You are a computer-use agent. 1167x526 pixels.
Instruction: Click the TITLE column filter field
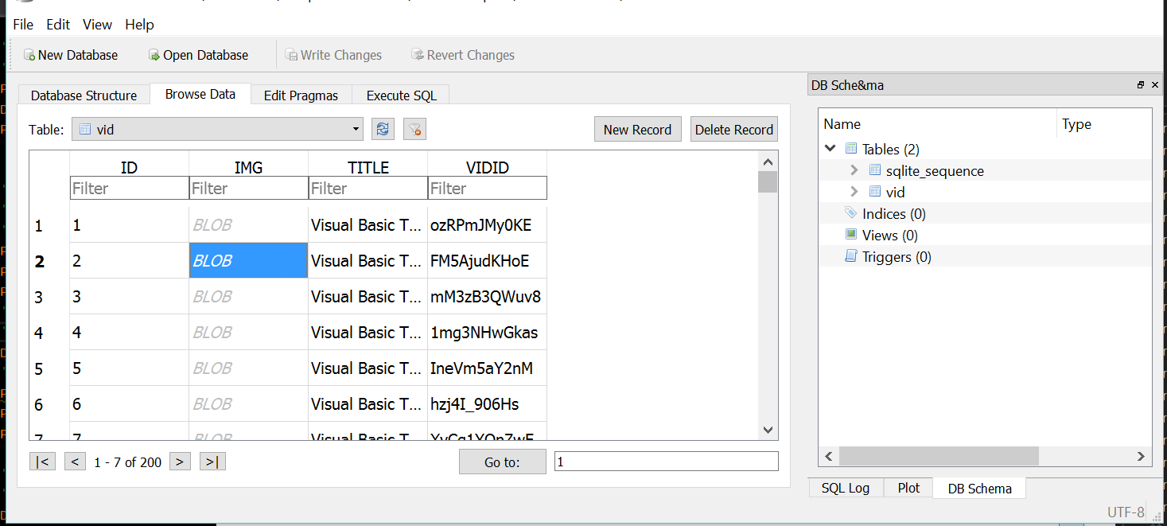[x=368, y=189]
